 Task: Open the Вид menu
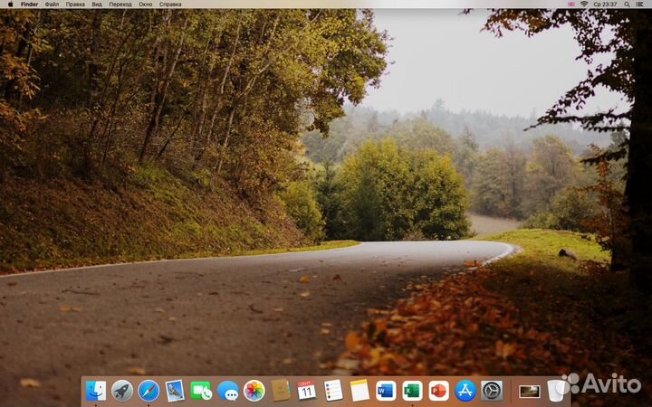click(97, 5)
